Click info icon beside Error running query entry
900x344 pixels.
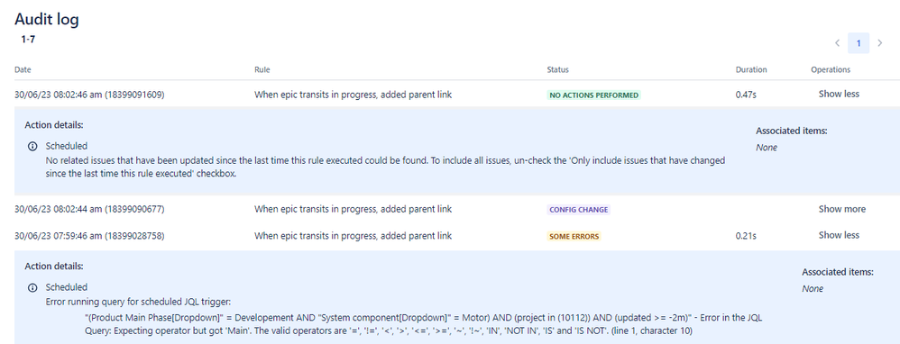32,288
